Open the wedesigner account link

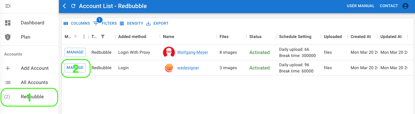click(x=188, y=68)
